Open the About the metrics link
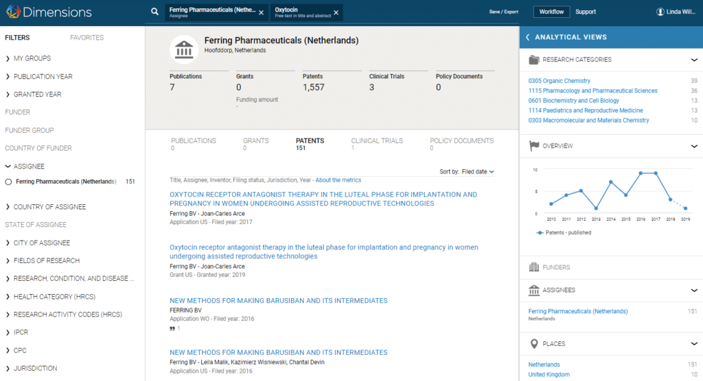The height and width of the screenshot is (381, 703). 338,180
